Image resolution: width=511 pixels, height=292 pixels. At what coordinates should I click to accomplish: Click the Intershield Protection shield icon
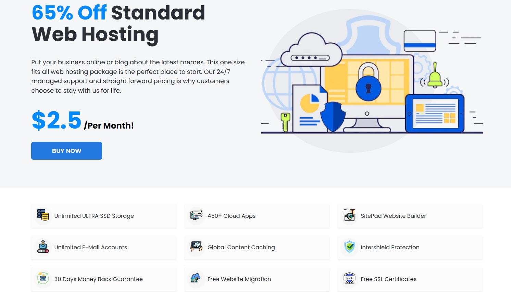349,247
